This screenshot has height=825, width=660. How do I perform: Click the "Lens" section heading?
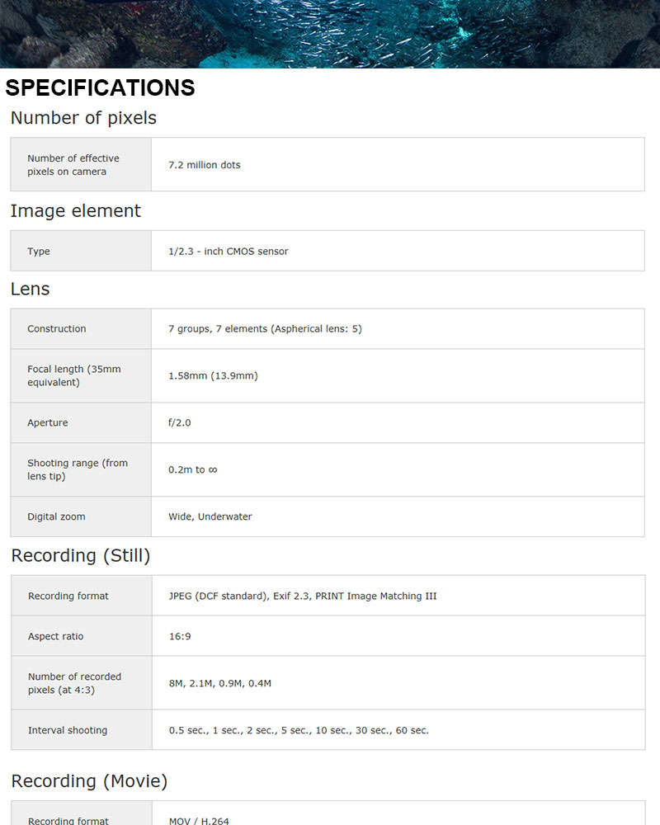[31, 289]
